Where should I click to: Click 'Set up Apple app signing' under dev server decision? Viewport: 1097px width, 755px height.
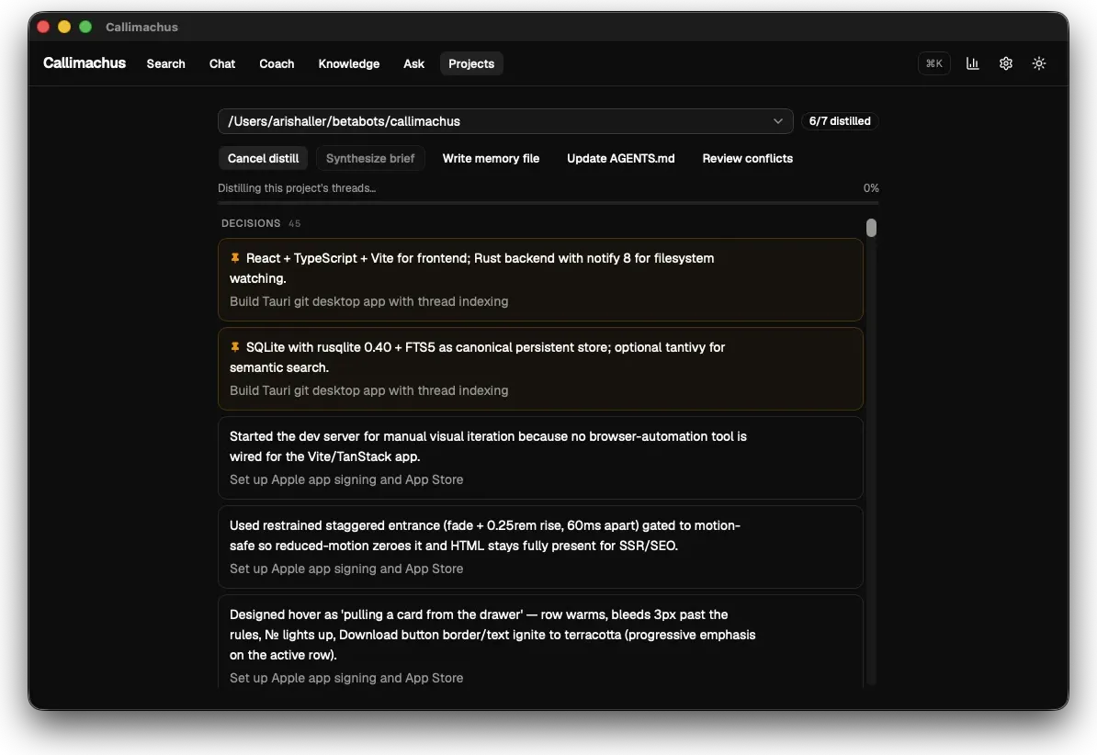[x=346, y=479]
